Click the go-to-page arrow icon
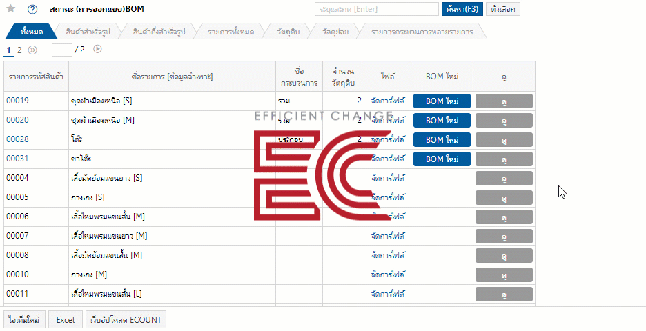 (97, 50)
